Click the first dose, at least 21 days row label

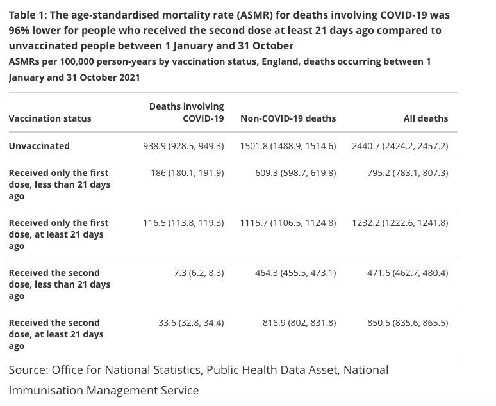[x=59, y=234]
